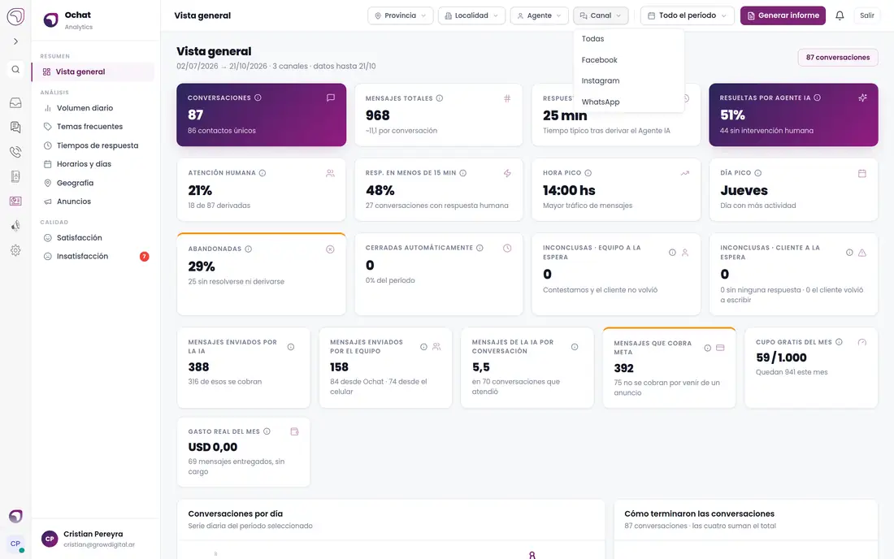
Task: Click info icon next to Resp. en menos de 15 min
Action: (463, 173)
